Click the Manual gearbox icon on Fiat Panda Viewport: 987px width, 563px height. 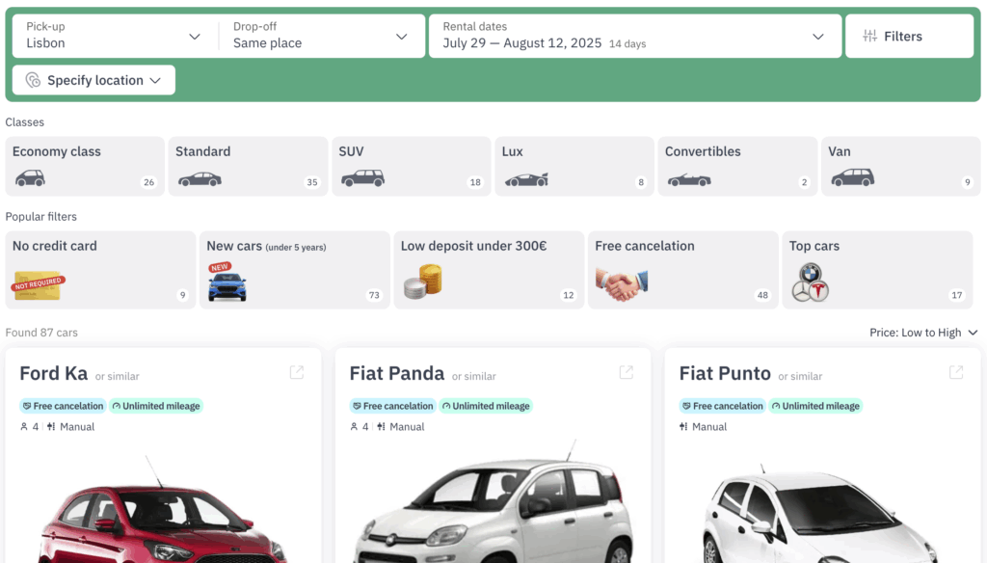[381, 426]
